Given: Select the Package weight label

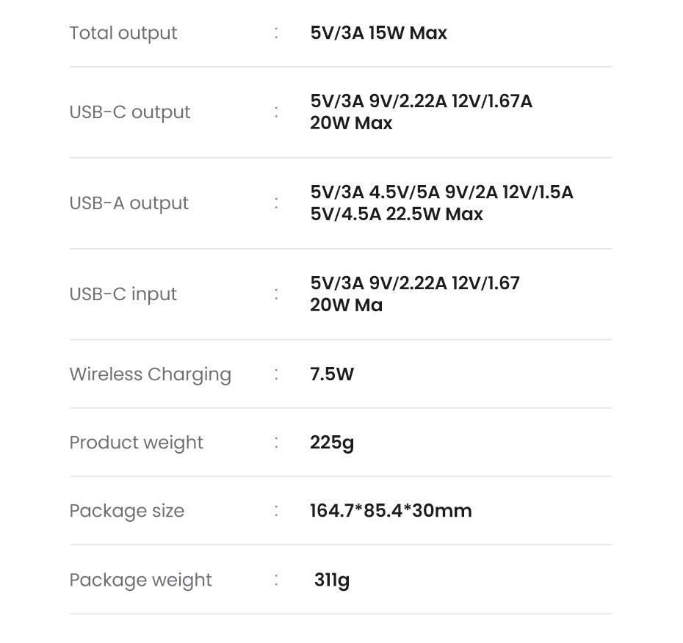Looking at the screenshot, I should tap(141, 581).
